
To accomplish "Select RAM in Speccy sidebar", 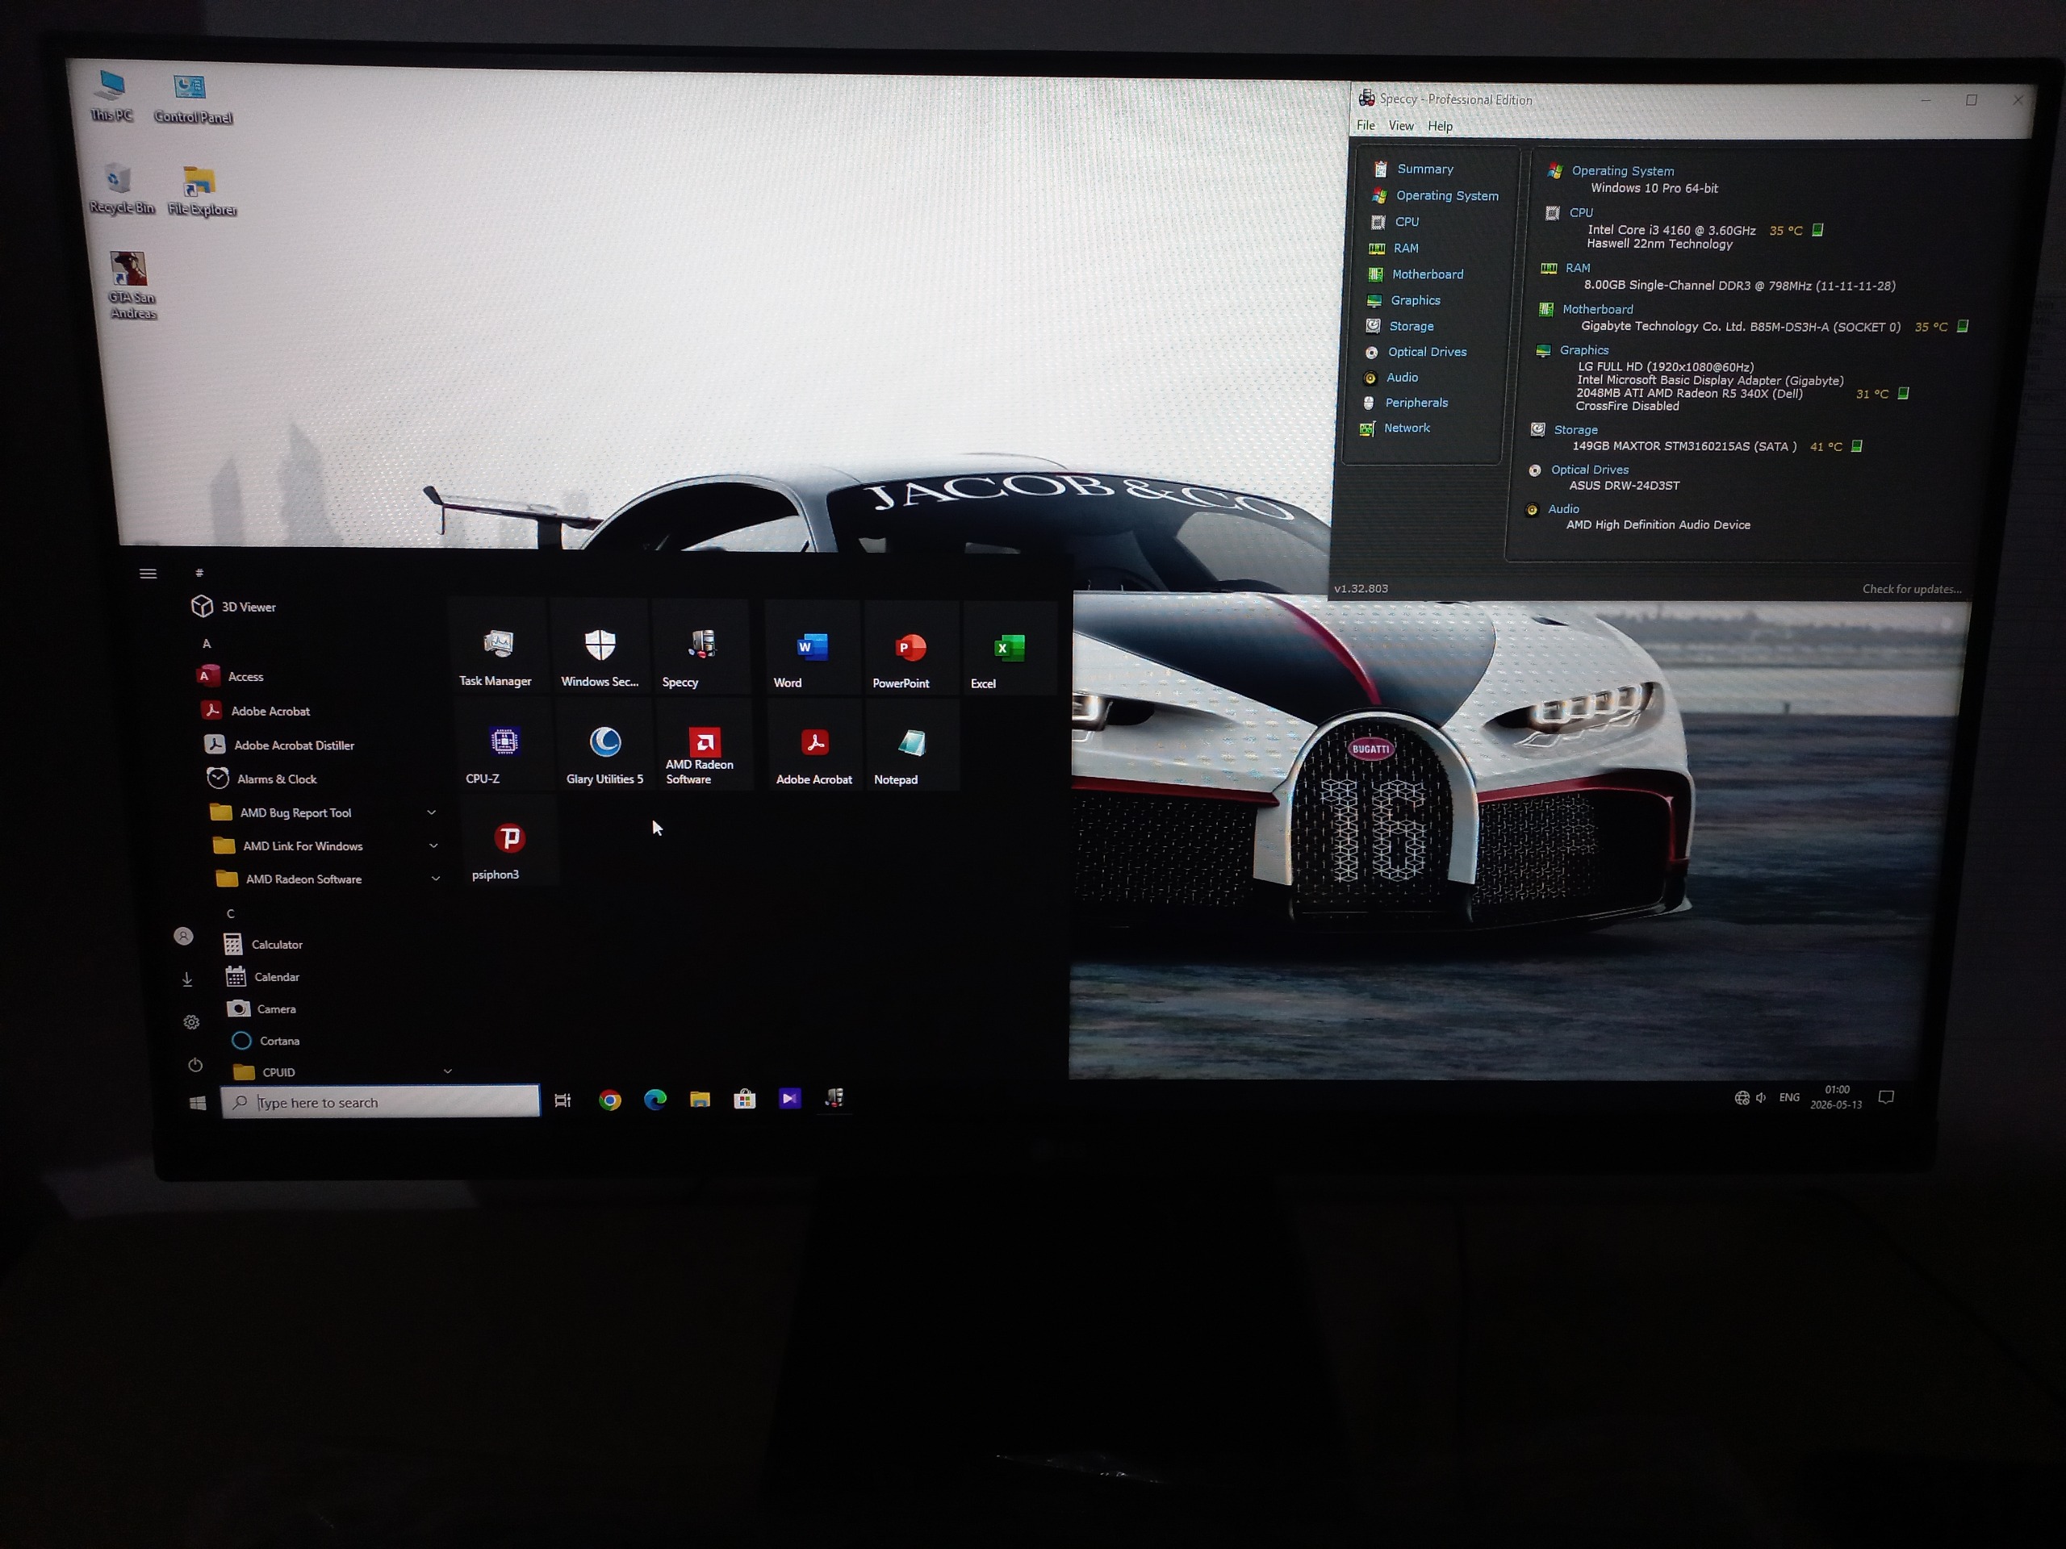I will click(1393, 248).
